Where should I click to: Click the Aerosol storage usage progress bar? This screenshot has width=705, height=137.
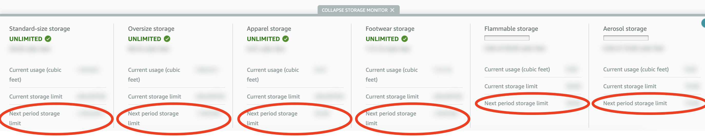click(626, 38)
